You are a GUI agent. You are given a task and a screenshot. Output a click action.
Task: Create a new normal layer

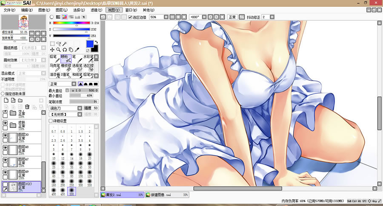(x=6, y=100)
